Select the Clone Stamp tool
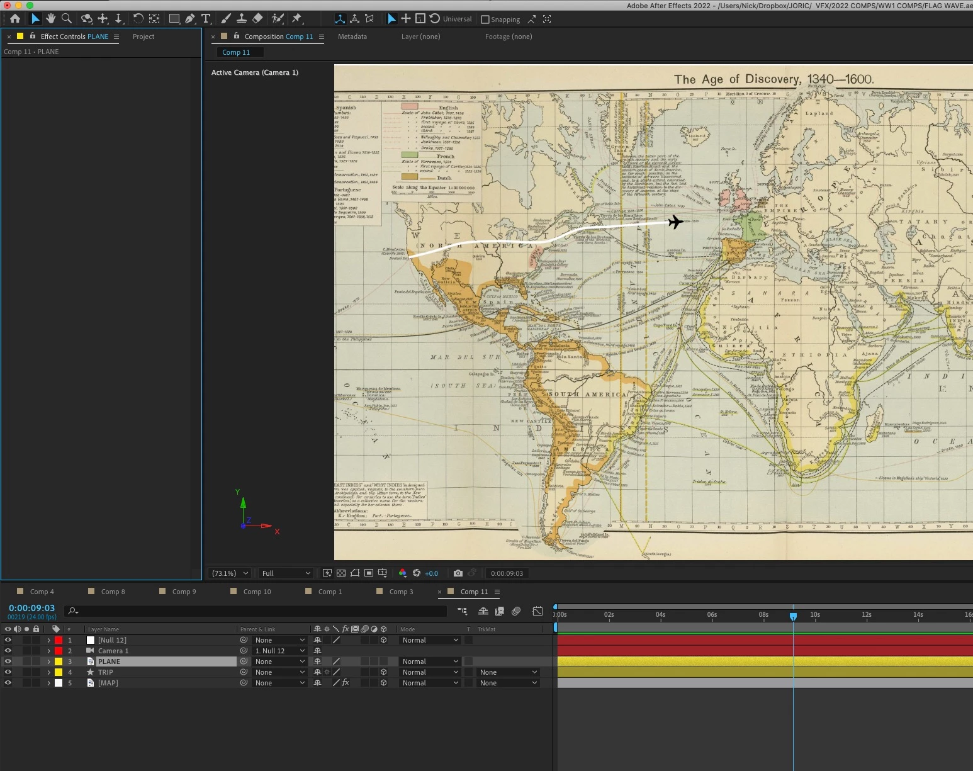This screenshot has height=771, width=973. pyautogui.click(x=242, y=19)
